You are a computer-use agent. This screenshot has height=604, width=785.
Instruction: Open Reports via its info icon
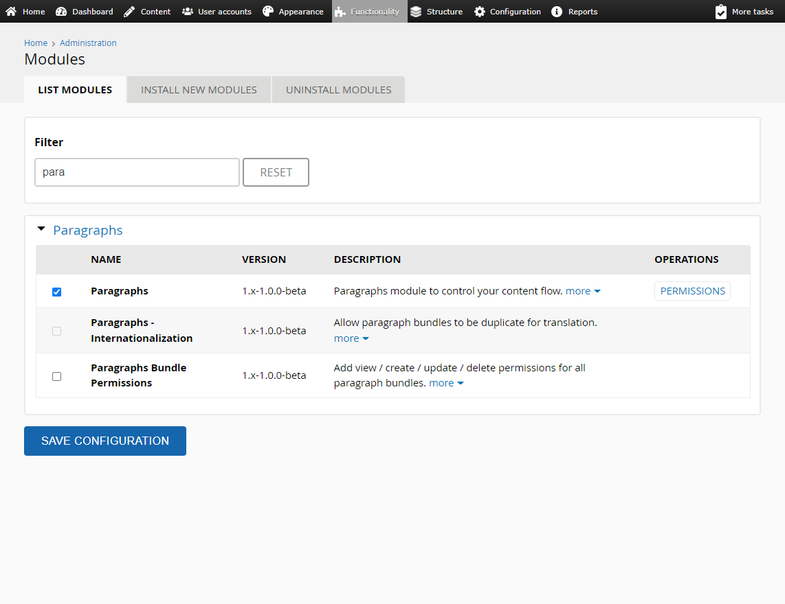[x=555, y=11]
